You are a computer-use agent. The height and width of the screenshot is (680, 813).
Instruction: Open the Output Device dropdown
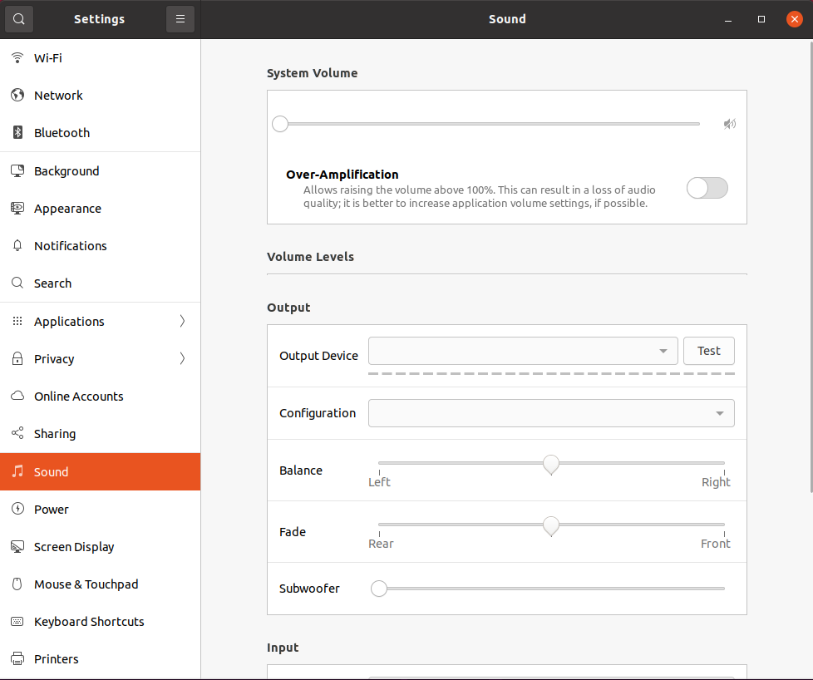point(523,351)
